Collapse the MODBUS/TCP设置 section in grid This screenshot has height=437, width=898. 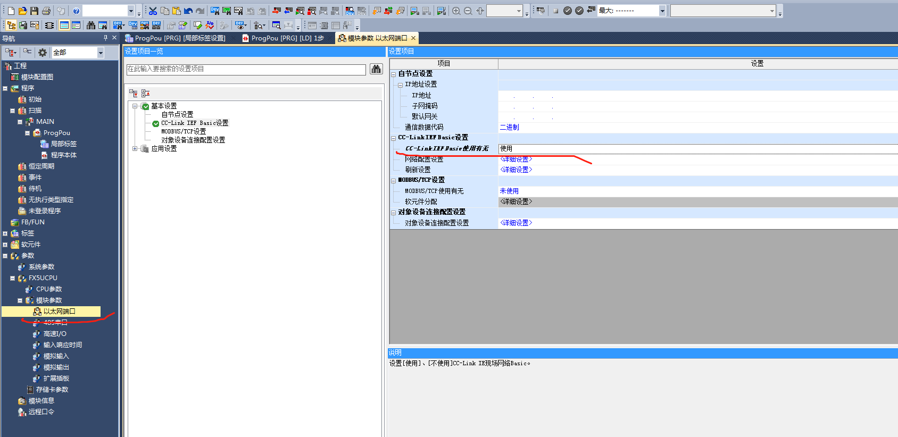tap(394, 181)
